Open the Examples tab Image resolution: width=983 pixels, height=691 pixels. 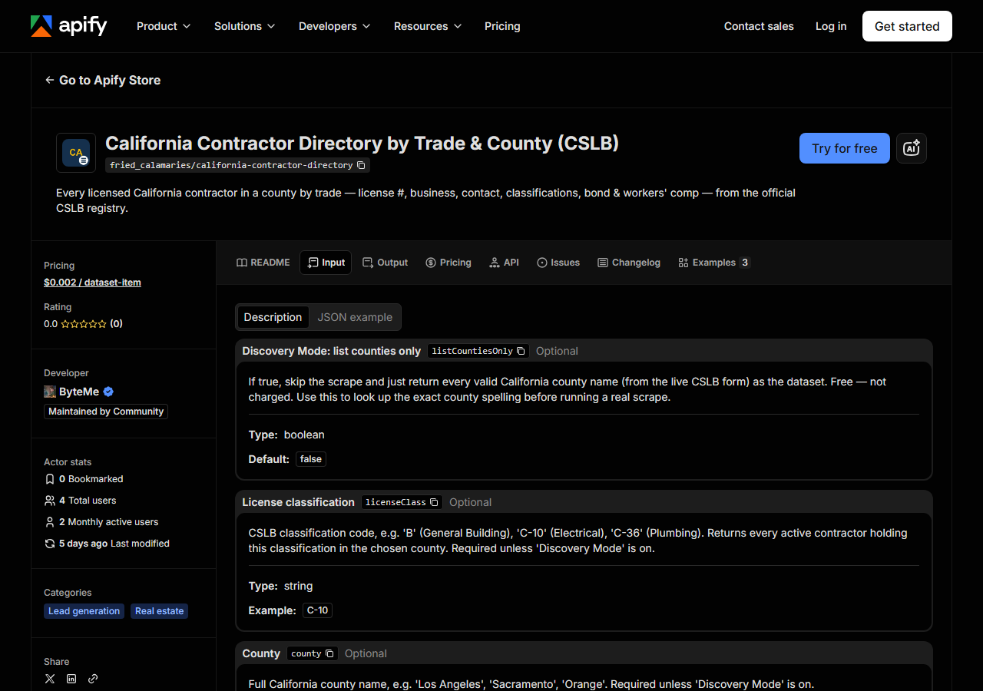tap(714, 263)
